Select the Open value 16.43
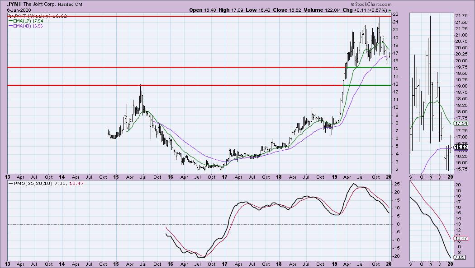This screenshot has width=475, height=268. coord(210,10)
